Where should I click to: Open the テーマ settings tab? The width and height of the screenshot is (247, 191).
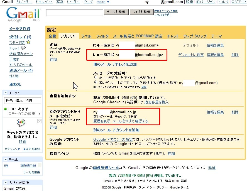(216, 36)
